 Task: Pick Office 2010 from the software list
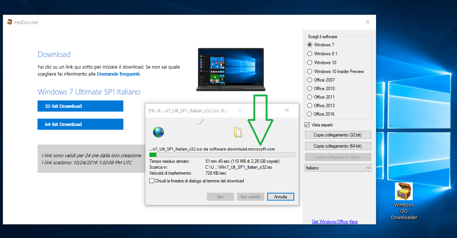coord(310,88)
